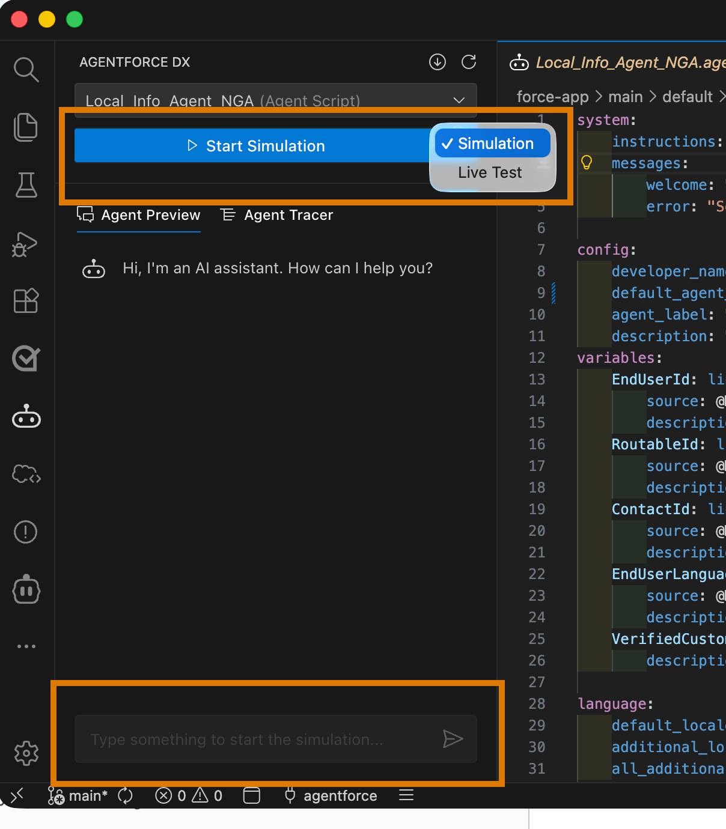Open the Salesforce Org Browser cloud icon
Image resolution: width=726 pixels, height=829 pixels.
point(26,474)
